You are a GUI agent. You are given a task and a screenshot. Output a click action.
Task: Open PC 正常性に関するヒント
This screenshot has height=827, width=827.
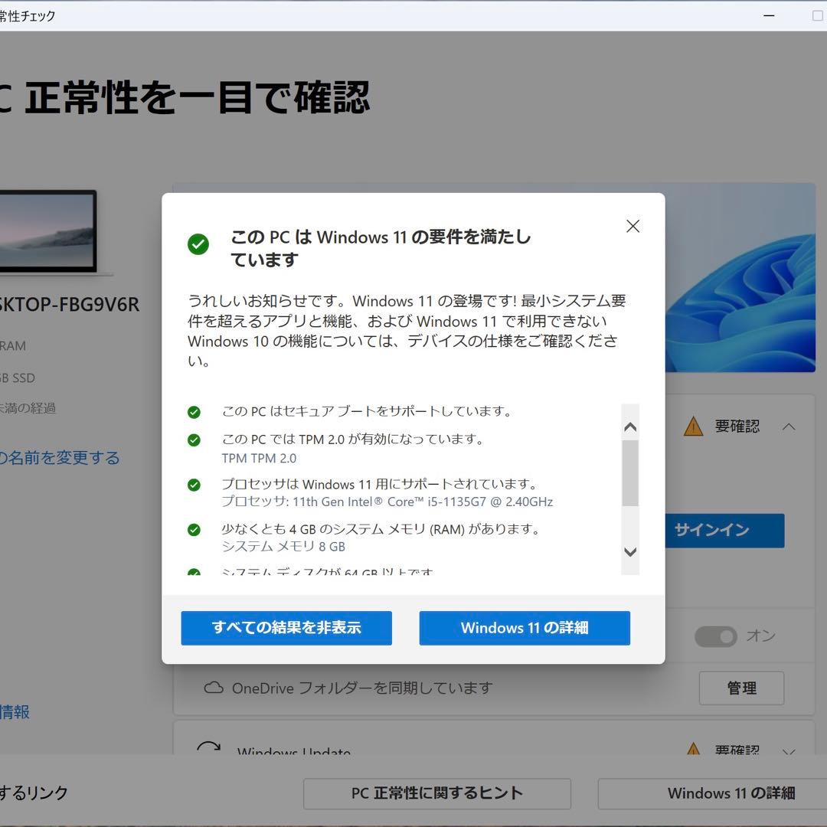(438, 793)
